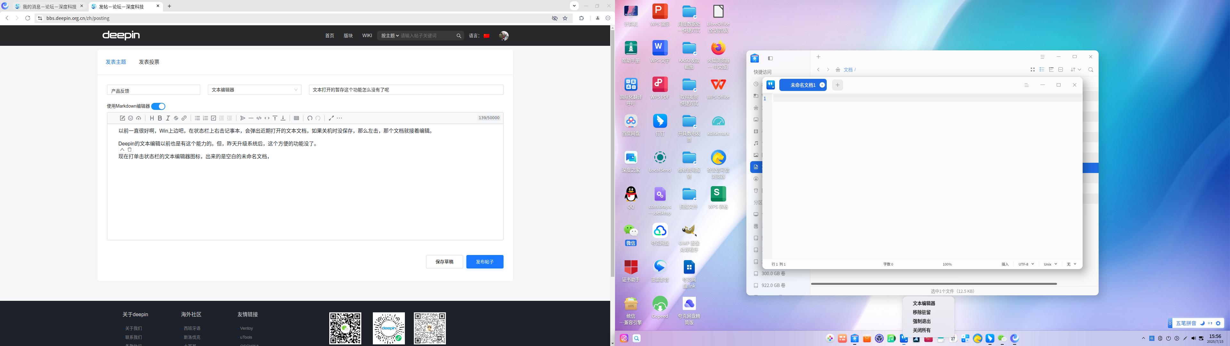
Task: Open the Unix line-ending dropdown in text editor
Action: [1051, 264]
